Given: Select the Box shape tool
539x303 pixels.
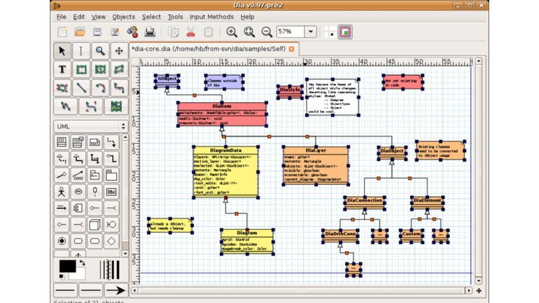Looking at the screenshot, I should [81, 69].
